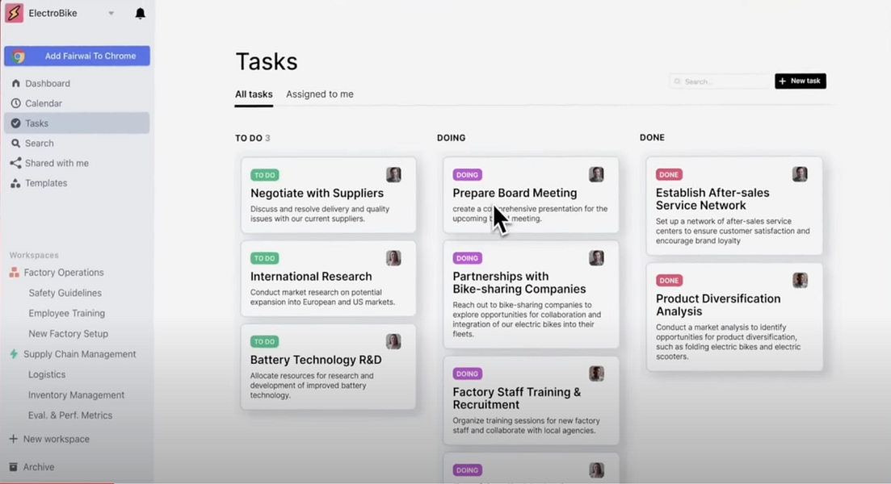Click DOING badge on Factory Staff Training card
Screen dimensions: 891x484
tap(468, 374)
